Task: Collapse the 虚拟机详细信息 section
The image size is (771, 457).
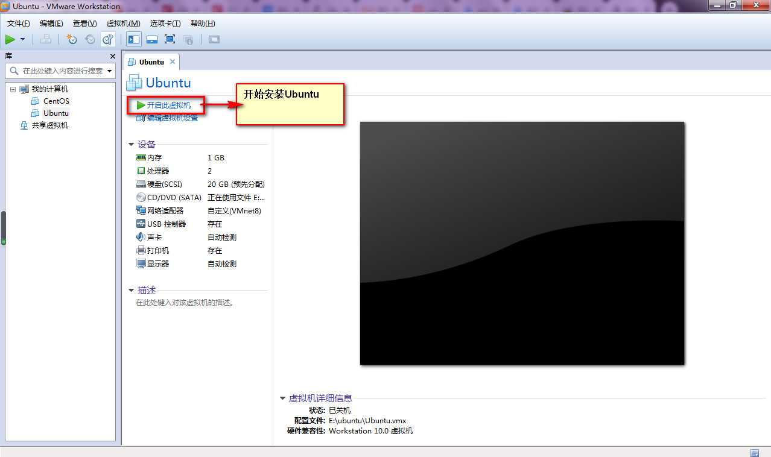Action: click(x=283, y=399)
